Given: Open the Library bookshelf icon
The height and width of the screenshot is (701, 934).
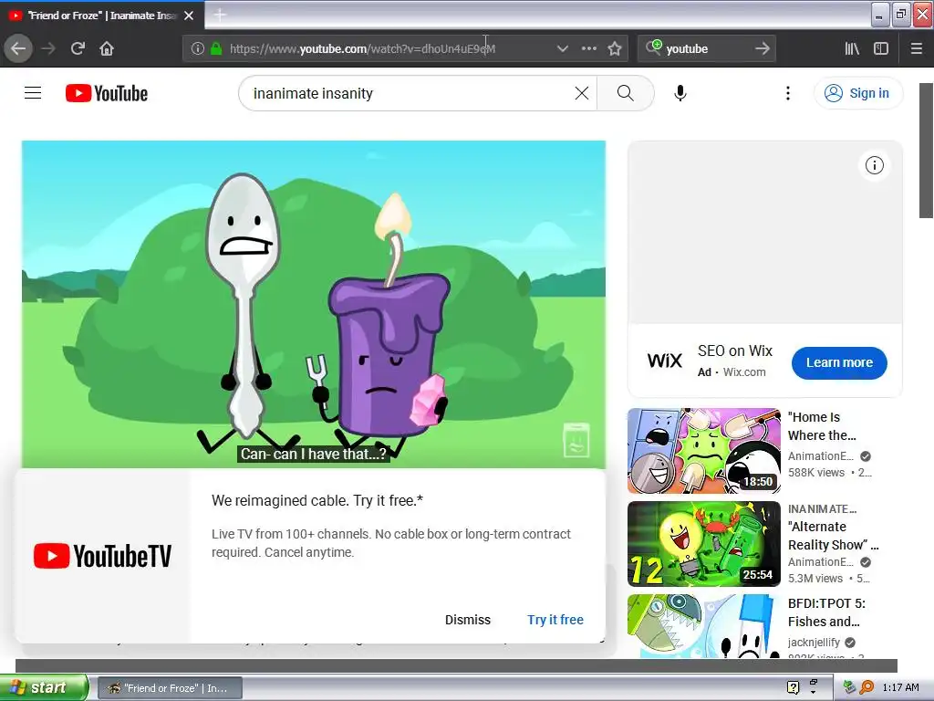Looking at the screenshot, I should 852,48.
